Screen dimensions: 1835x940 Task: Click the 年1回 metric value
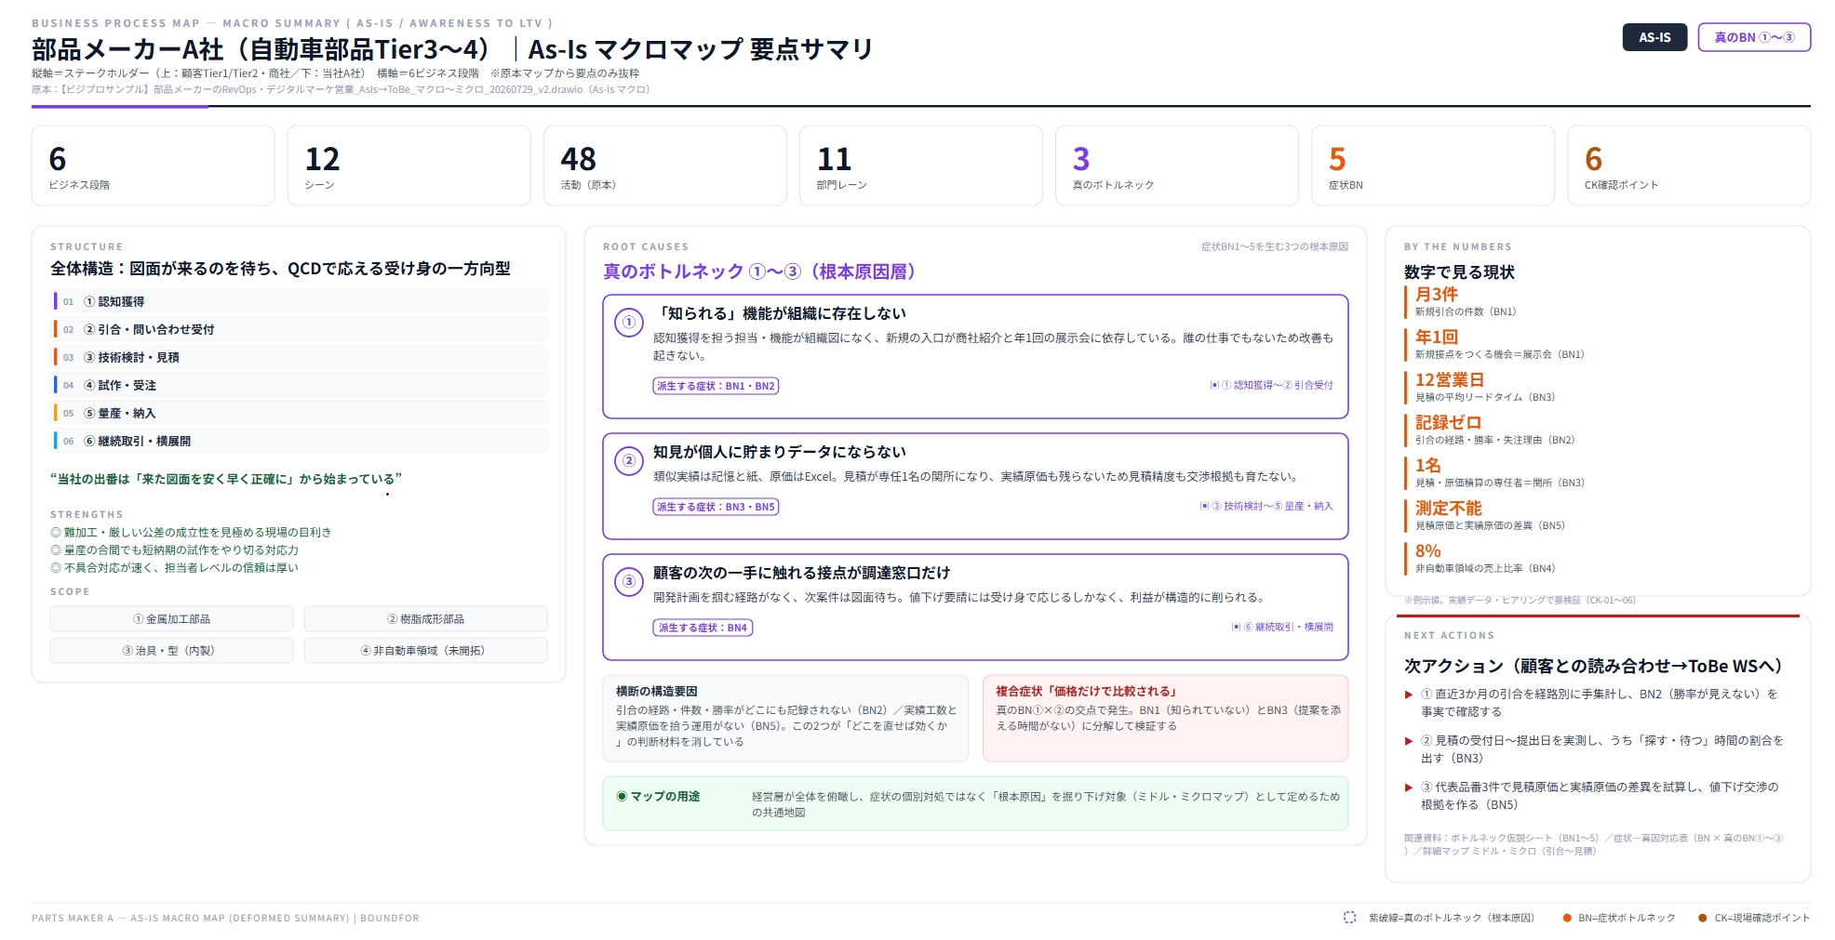pos(1437,338)
